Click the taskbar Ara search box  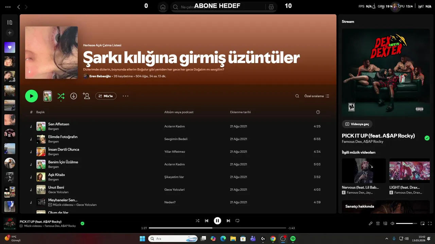[173, 239]
